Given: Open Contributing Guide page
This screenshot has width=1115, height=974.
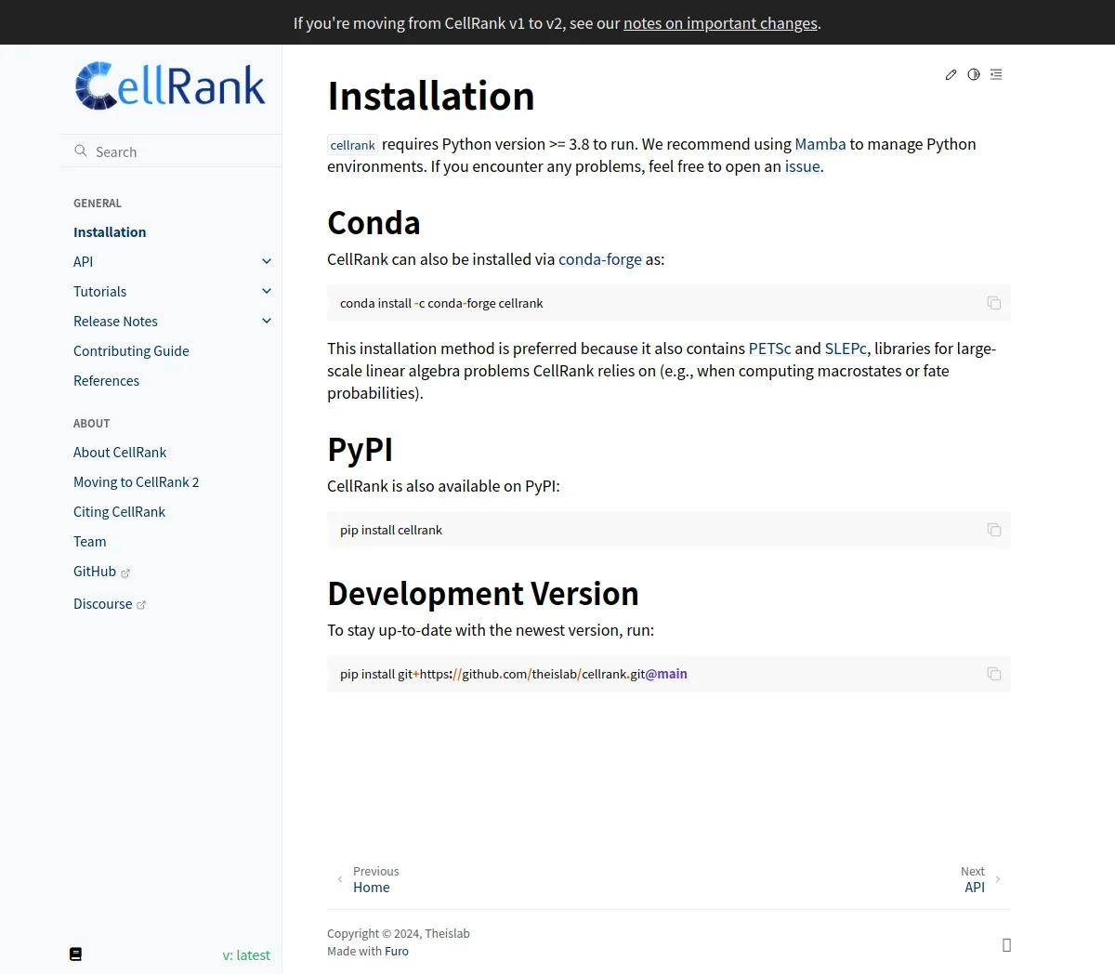Looking at the screenshot, I should pos(131,351).
